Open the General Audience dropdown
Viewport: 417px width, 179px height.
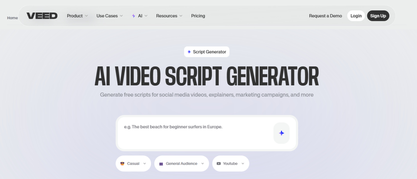(x=182, y=163)
